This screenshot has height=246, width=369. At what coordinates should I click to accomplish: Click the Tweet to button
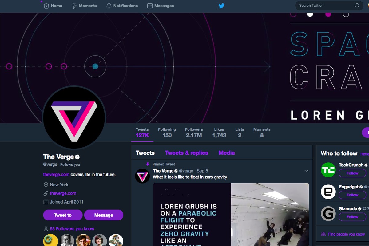(x=63, y=215)
